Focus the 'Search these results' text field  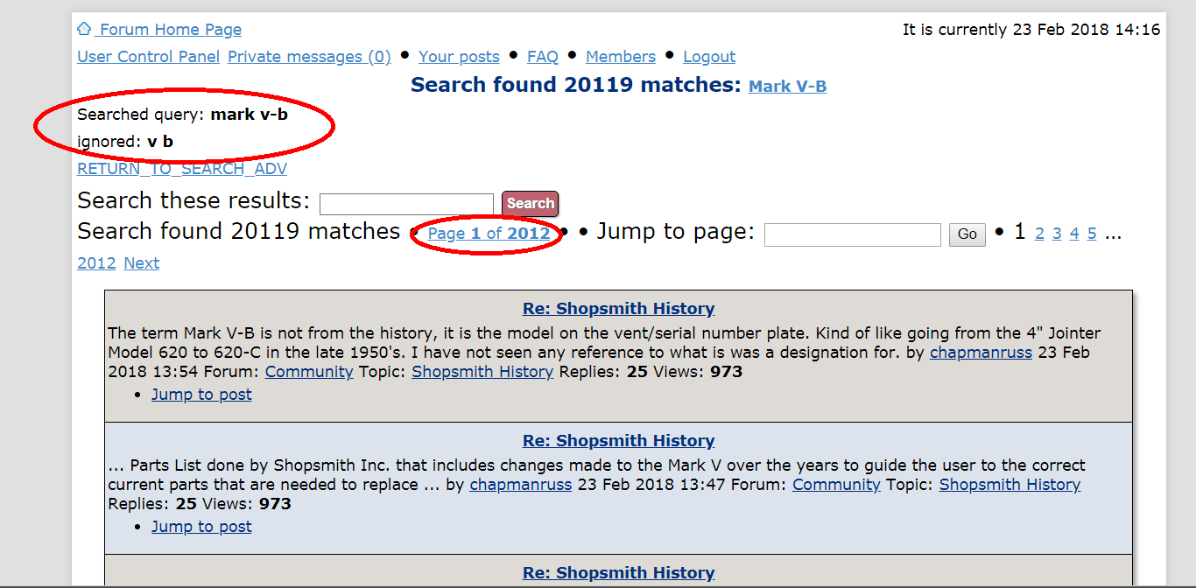(x=406, y=204)
